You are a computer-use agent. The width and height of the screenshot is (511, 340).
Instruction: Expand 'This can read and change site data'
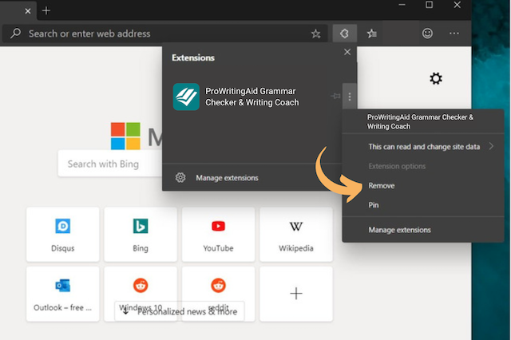pos(423,147)
